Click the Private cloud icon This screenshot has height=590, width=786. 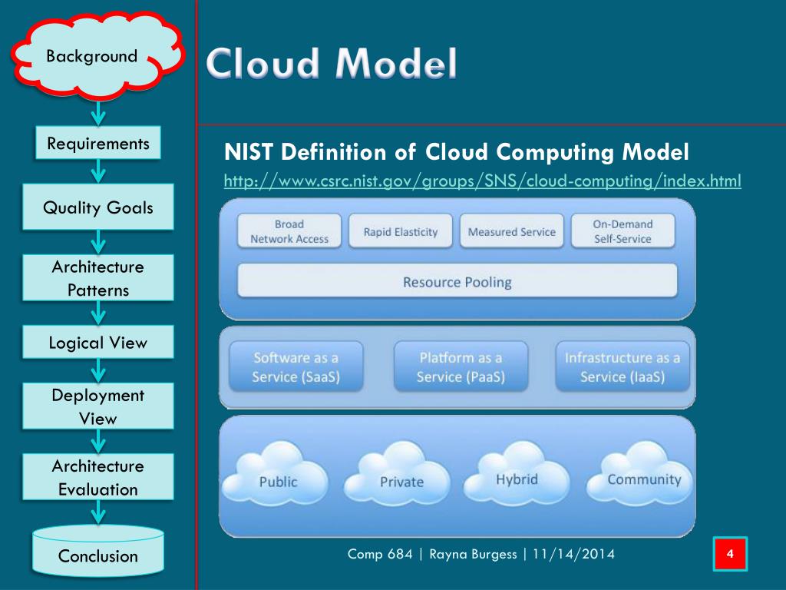tap(397, 473)
